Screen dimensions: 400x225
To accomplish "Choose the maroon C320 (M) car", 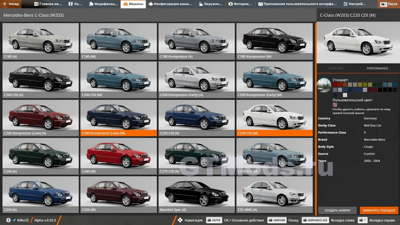I will pyautogui.click(x=119, y=195).
